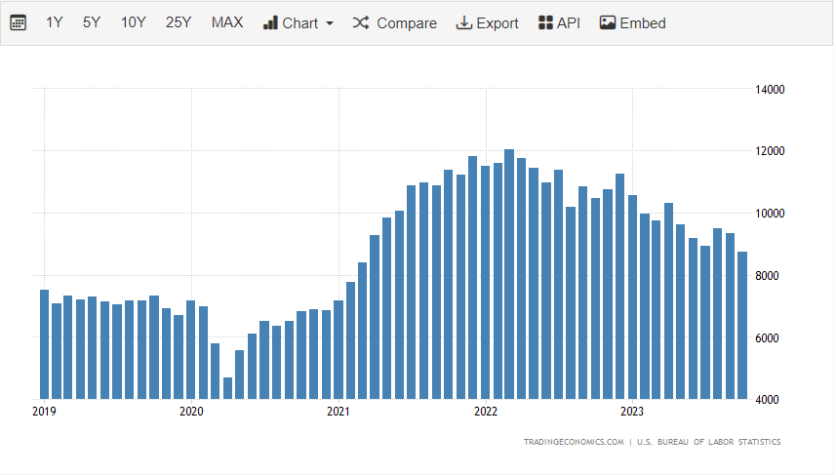Open the TRADINGECONOMICS.COM source link
The height and width of the screenshot is (475, 836).
pos(573,442)
